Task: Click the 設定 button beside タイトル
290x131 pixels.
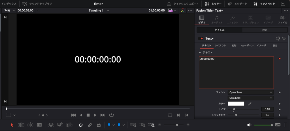Action: [x=265, y=30]
